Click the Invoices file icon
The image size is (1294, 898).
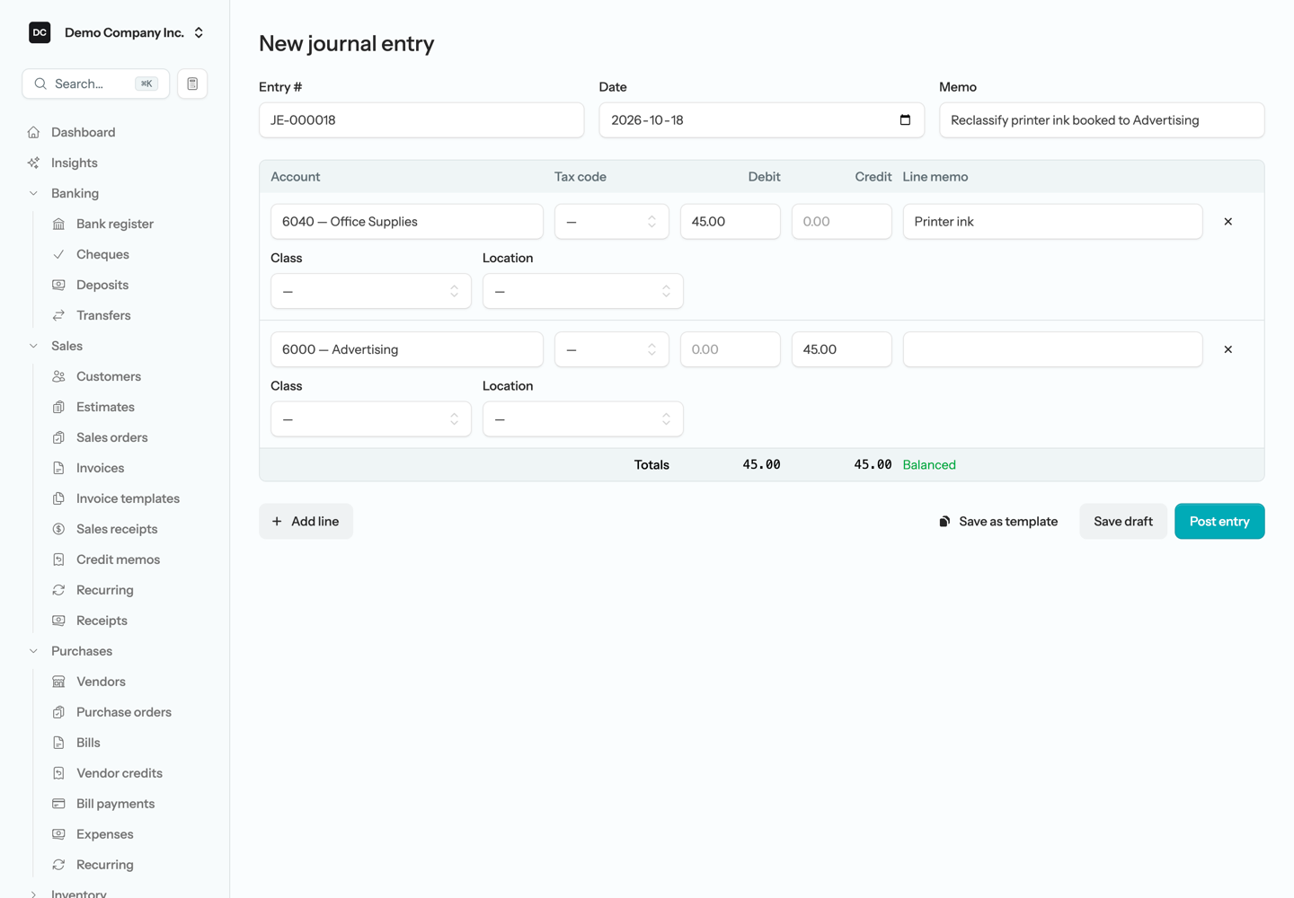click(x=58, y=468)
